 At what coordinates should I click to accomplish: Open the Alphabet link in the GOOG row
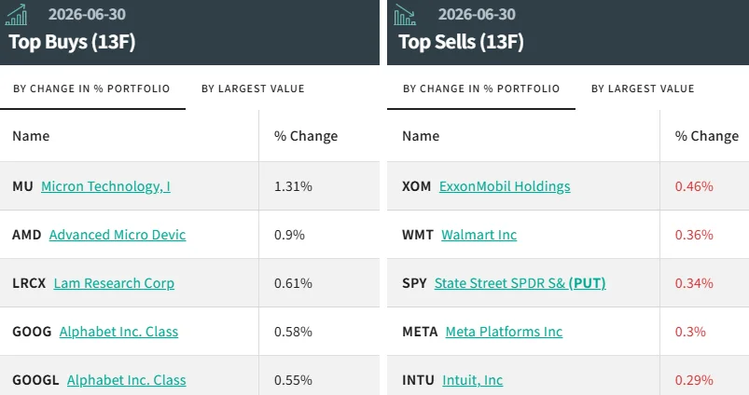(x=118, y=332)
